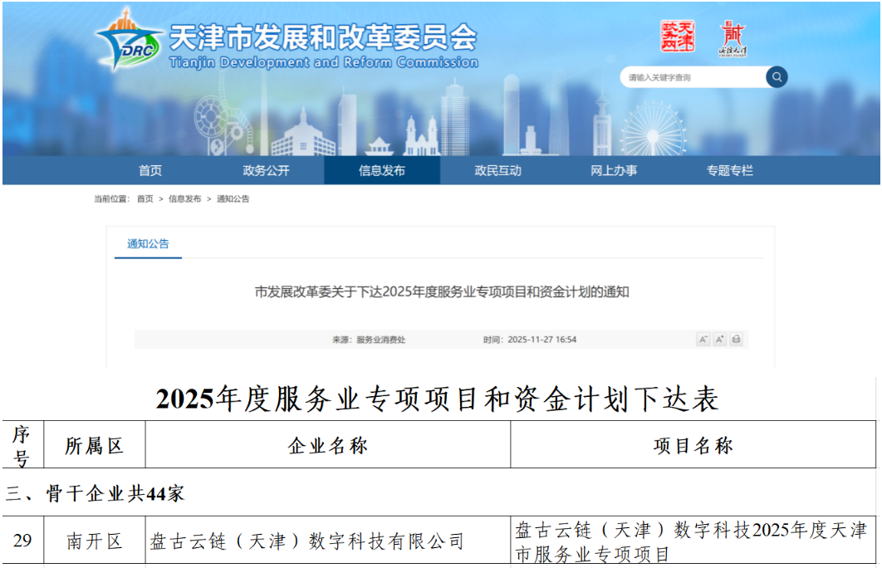Click the print page icon
The width and height of the screenshot is (882, 568).
[x=736, y=340]
